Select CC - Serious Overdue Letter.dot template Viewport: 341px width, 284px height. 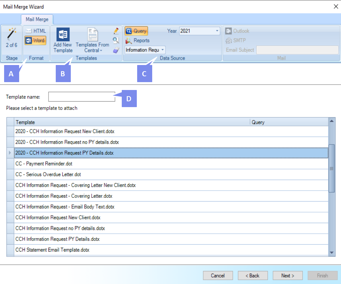click(x=171, y=175)
